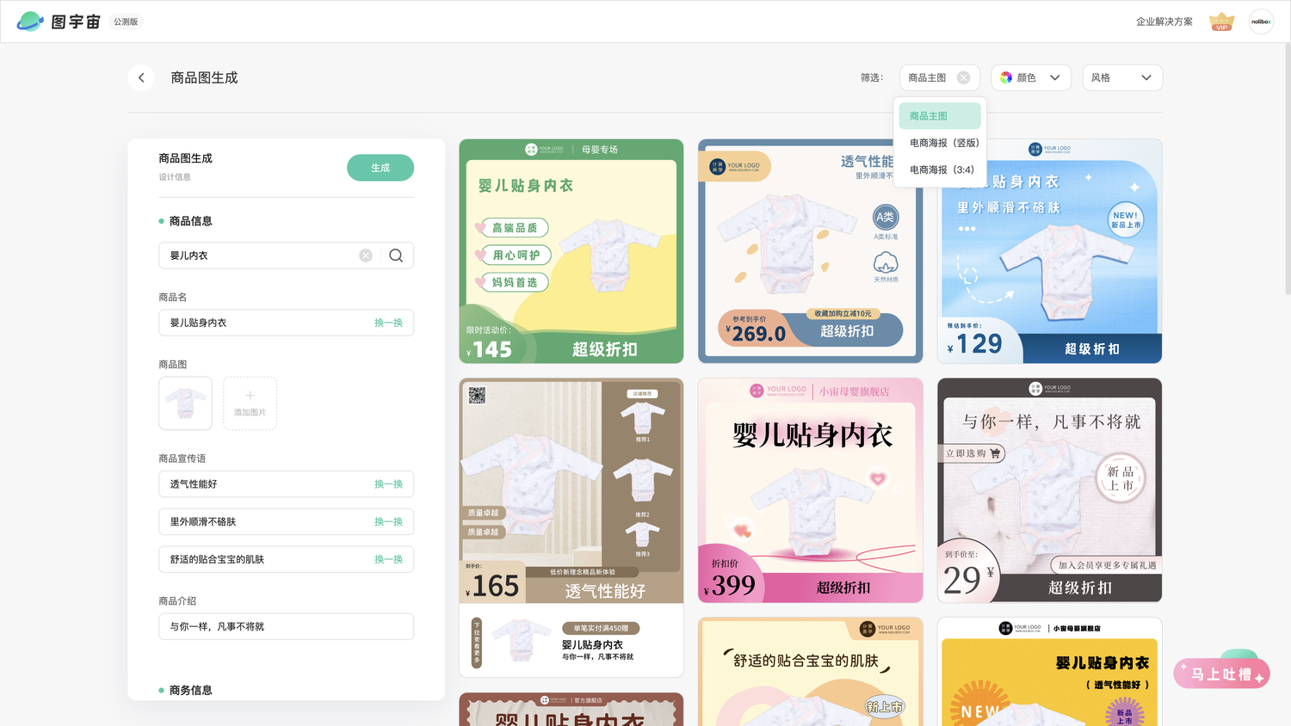Click the magnifier search icon
The width and height of the screenshot is (1291, 726).
pyautogui.click(x=396, y=255)
